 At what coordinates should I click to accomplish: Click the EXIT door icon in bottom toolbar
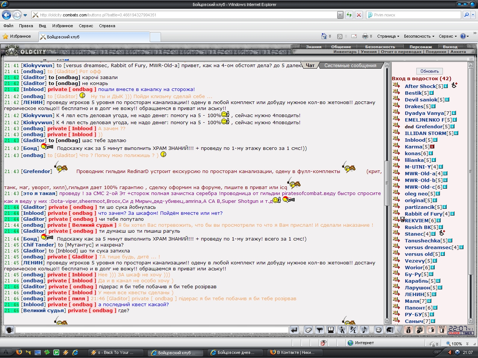pos(442,330)
